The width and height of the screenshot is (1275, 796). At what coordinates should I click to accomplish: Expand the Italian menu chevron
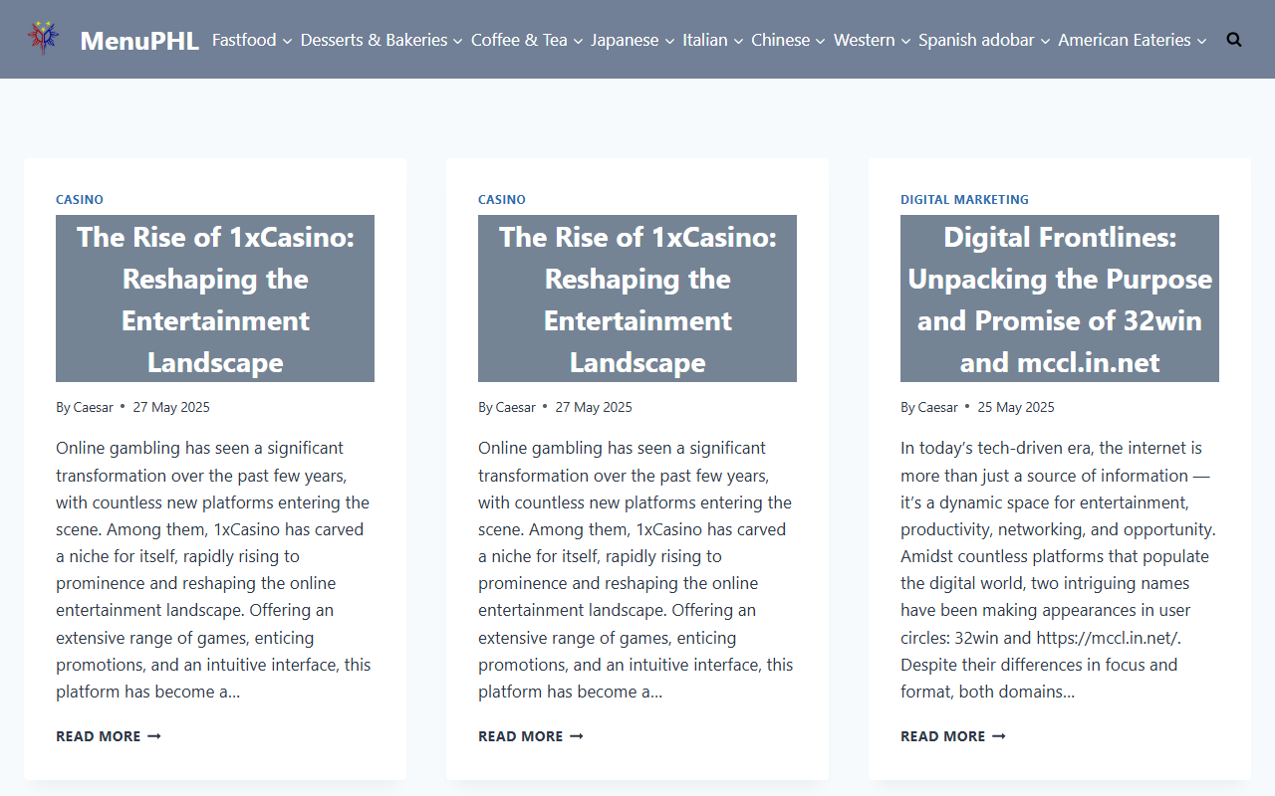pos(738,41)
